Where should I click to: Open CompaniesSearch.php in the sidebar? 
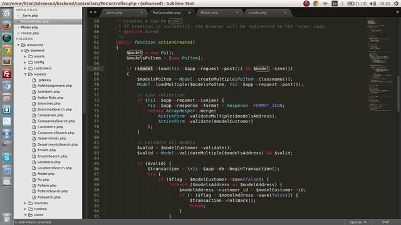coord(56,121)
